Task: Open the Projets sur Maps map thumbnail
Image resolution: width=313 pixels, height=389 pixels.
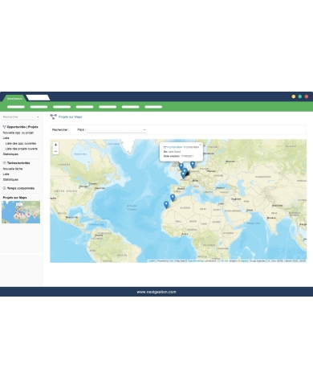Action: click(21, 212)
